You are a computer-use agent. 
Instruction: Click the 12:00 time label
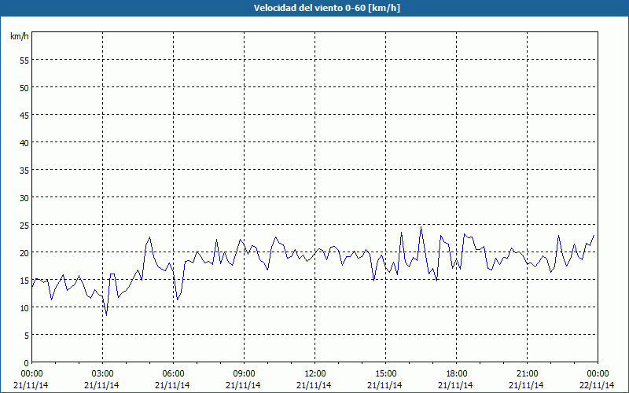(x=315, y=374)
